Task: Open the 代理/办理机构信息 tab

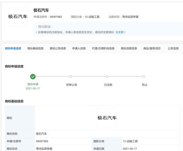Action: [103, 48]
